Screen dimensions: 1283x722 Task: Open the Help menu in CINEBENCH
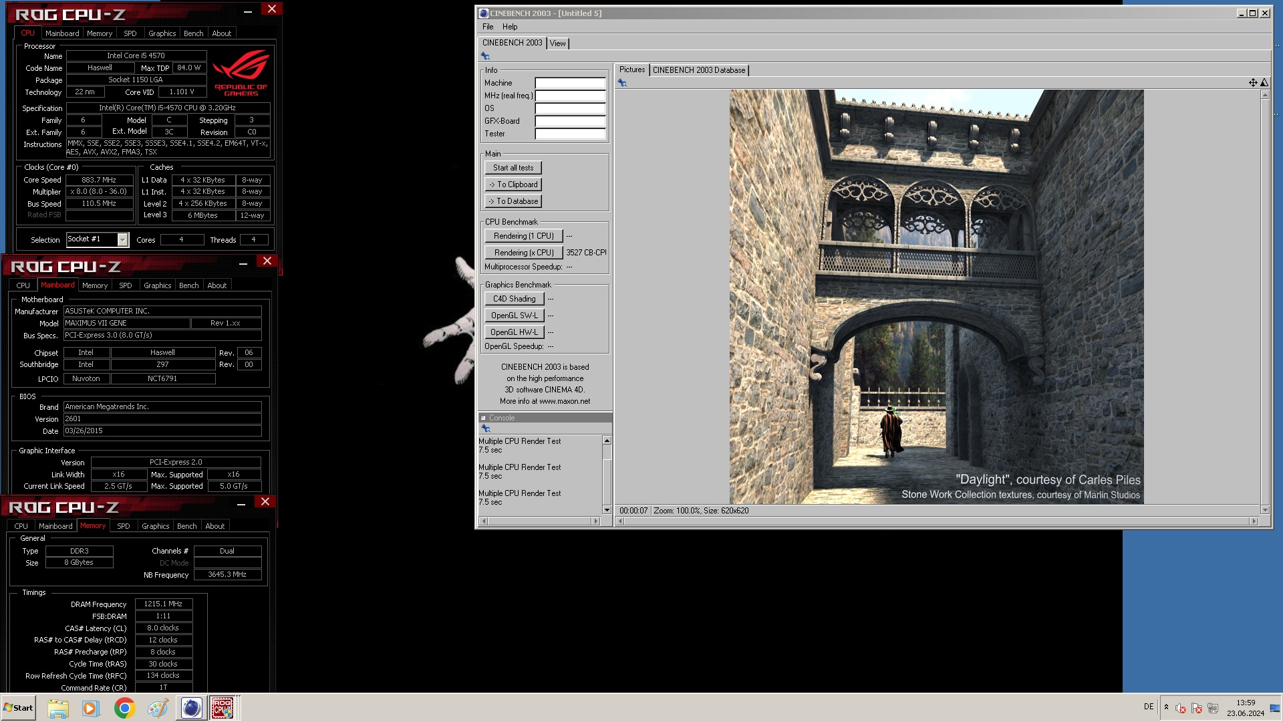510,27
